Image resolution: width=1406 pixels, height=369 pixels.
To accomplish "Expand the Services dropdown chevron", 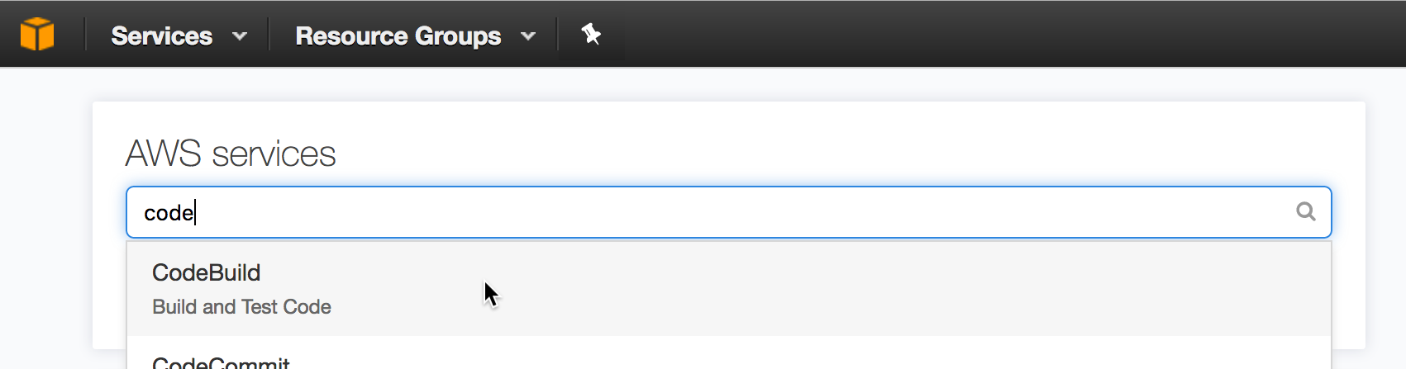I will (240, 36).
